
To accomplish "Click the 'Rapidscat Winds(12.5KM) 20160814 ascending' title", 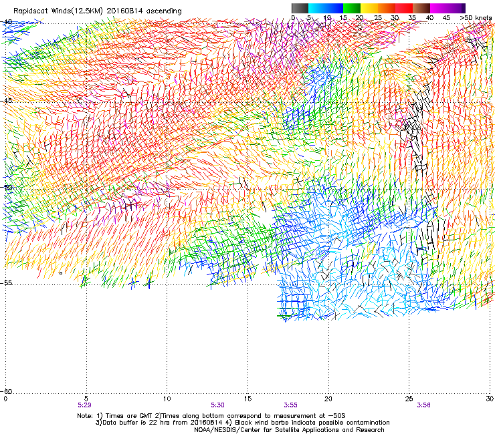I will tap(98, 11).
